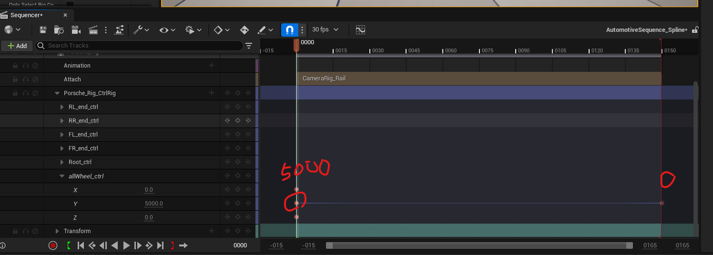Click the Search Tracks field
Viewport: 713px width, 255px height.
(x=138, y=46)
